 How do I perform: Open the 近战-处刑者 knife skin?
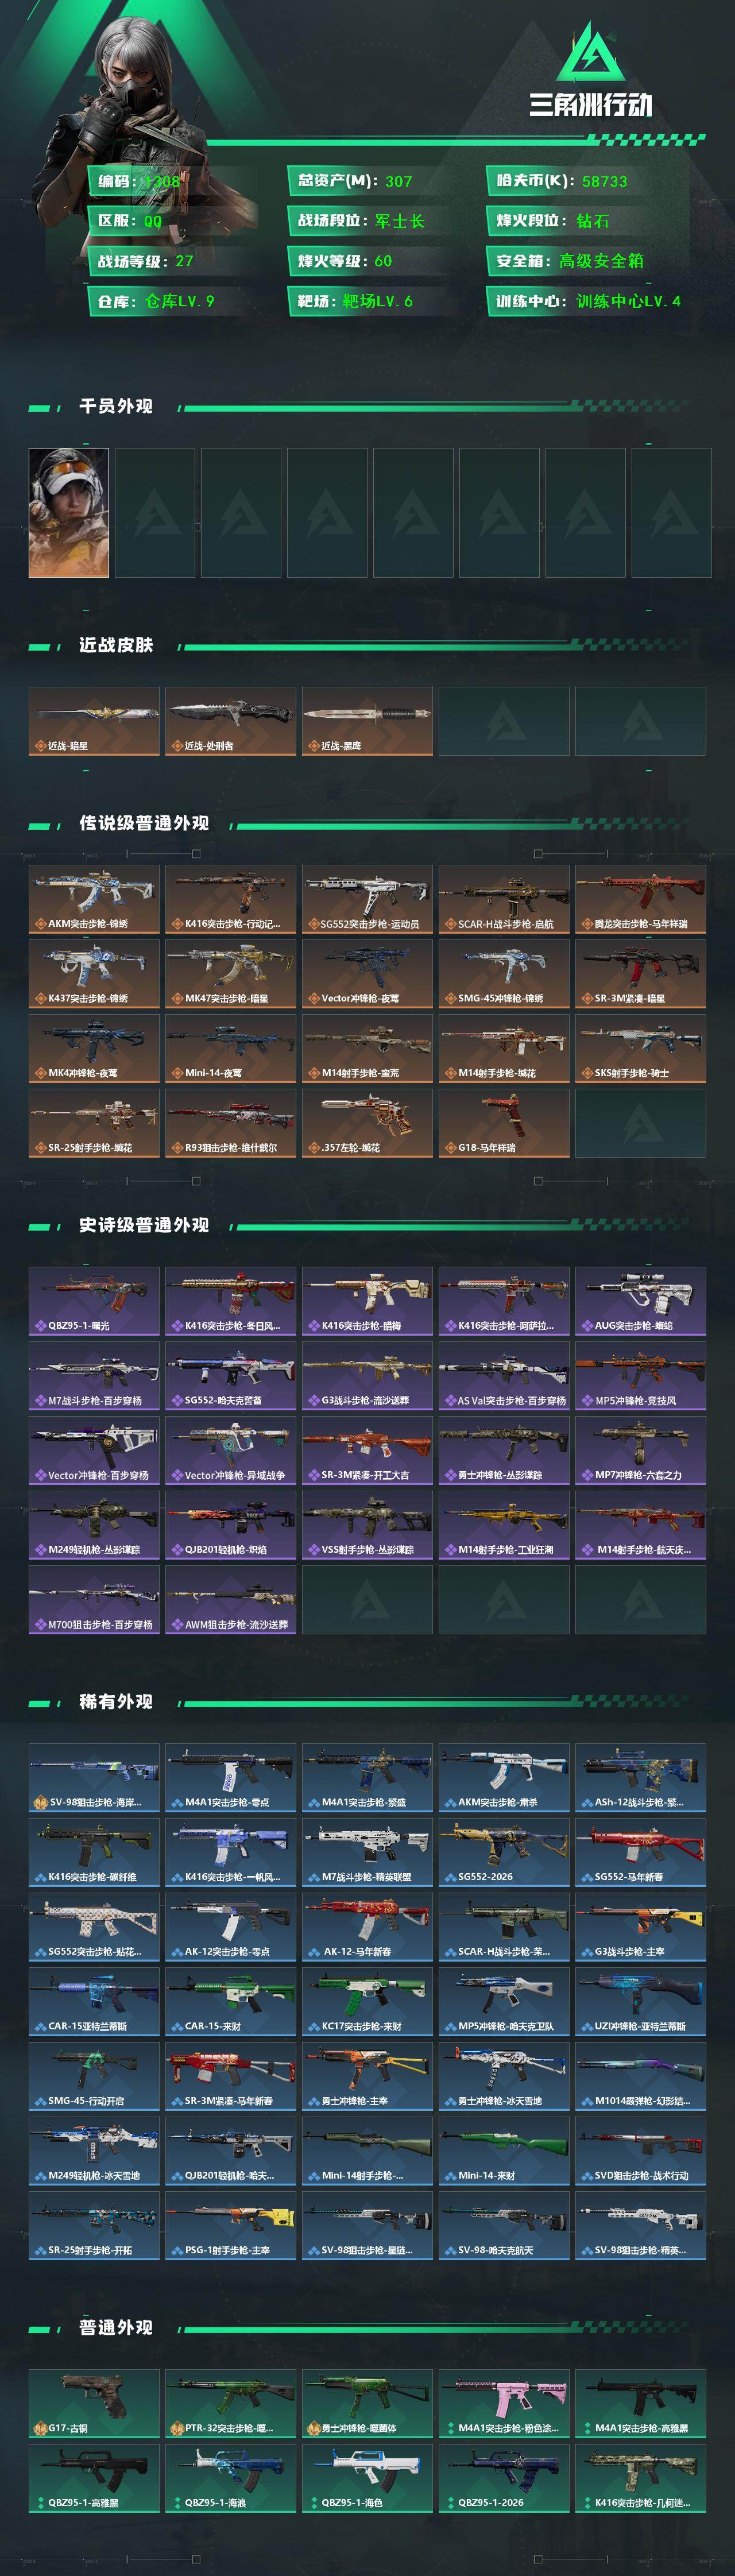(230, 721)
